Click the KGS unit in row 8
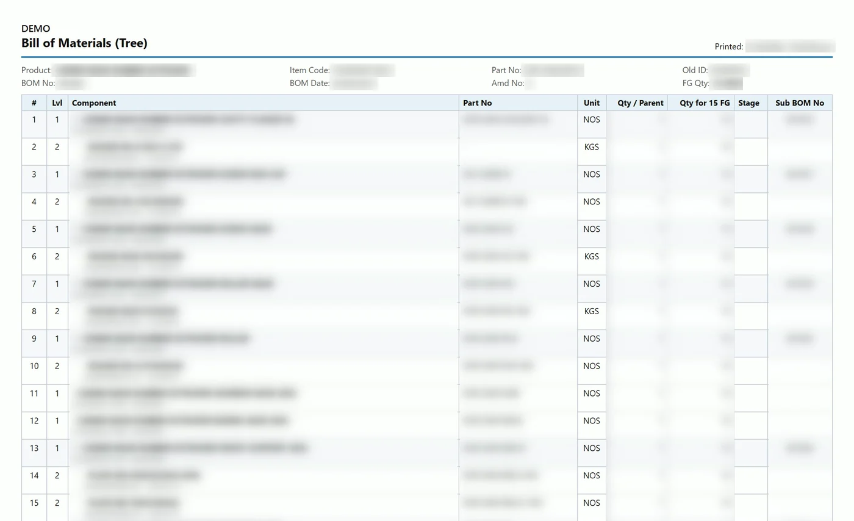 pyautogui.click(x=592, y=311)
